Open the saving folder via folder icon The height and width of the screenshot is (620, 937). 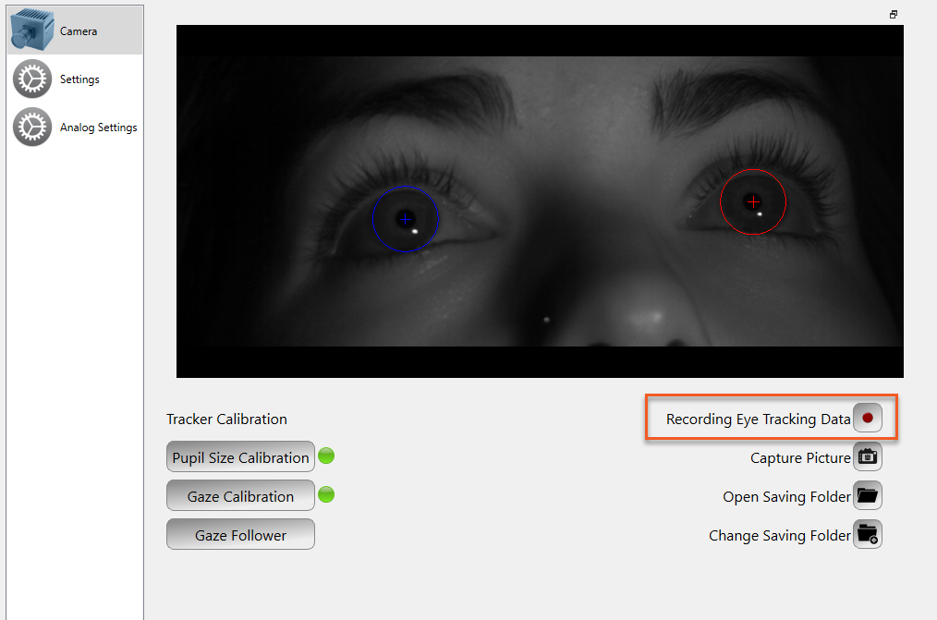868,496
